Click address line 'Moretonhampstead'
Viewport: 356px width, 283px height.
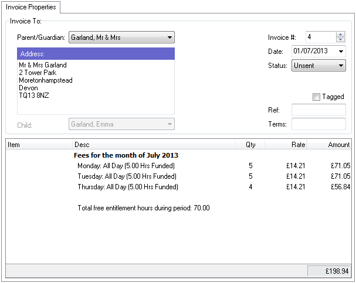click(46, 80)
